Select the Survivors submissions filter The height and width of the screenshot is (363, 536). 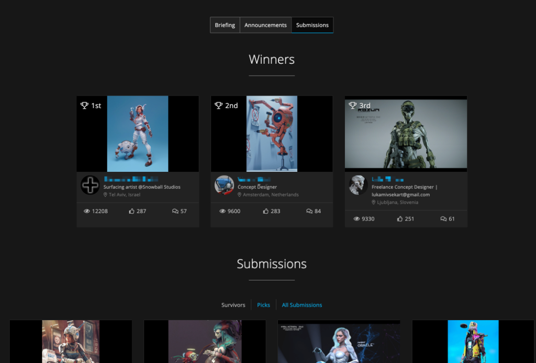233,305
